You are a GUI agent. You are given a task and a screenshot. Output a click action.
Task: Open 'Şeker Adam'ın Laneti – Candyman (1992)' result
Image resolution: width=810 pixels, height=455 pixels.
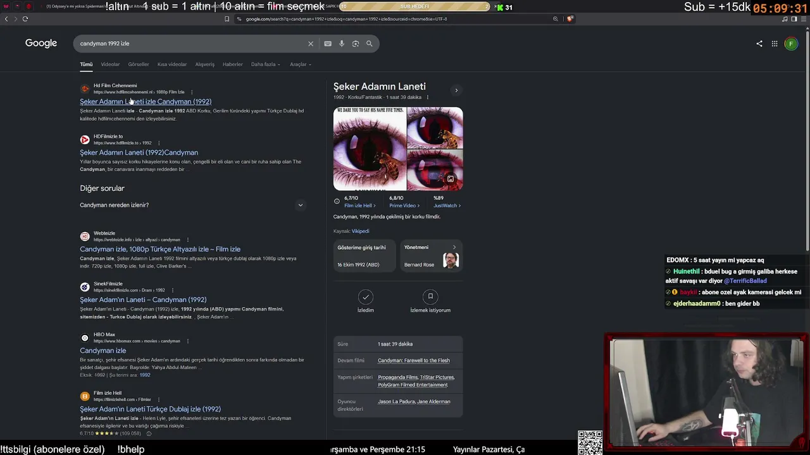[143, 300]
